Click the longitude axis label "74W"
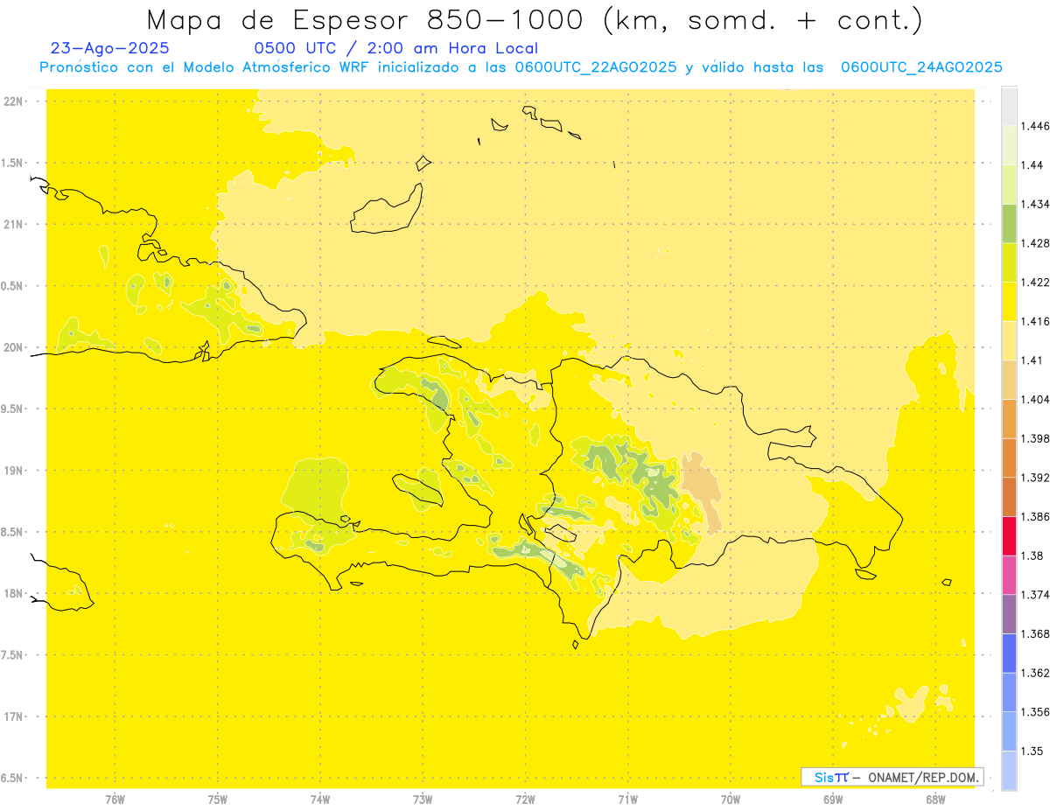Screen dimensions: 1050x811 (x=320, y=799)
